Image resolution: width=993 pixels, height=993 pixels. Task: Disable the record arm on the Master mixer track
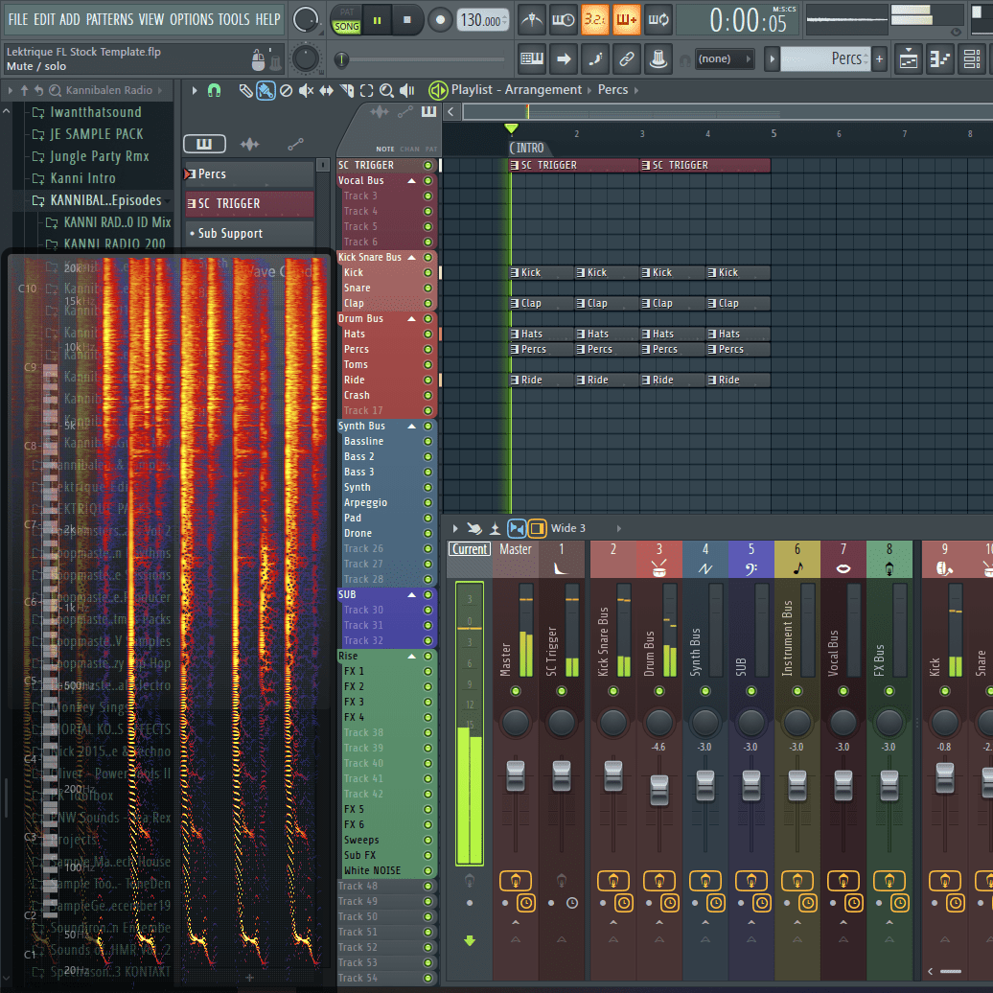tap(515, 881)
